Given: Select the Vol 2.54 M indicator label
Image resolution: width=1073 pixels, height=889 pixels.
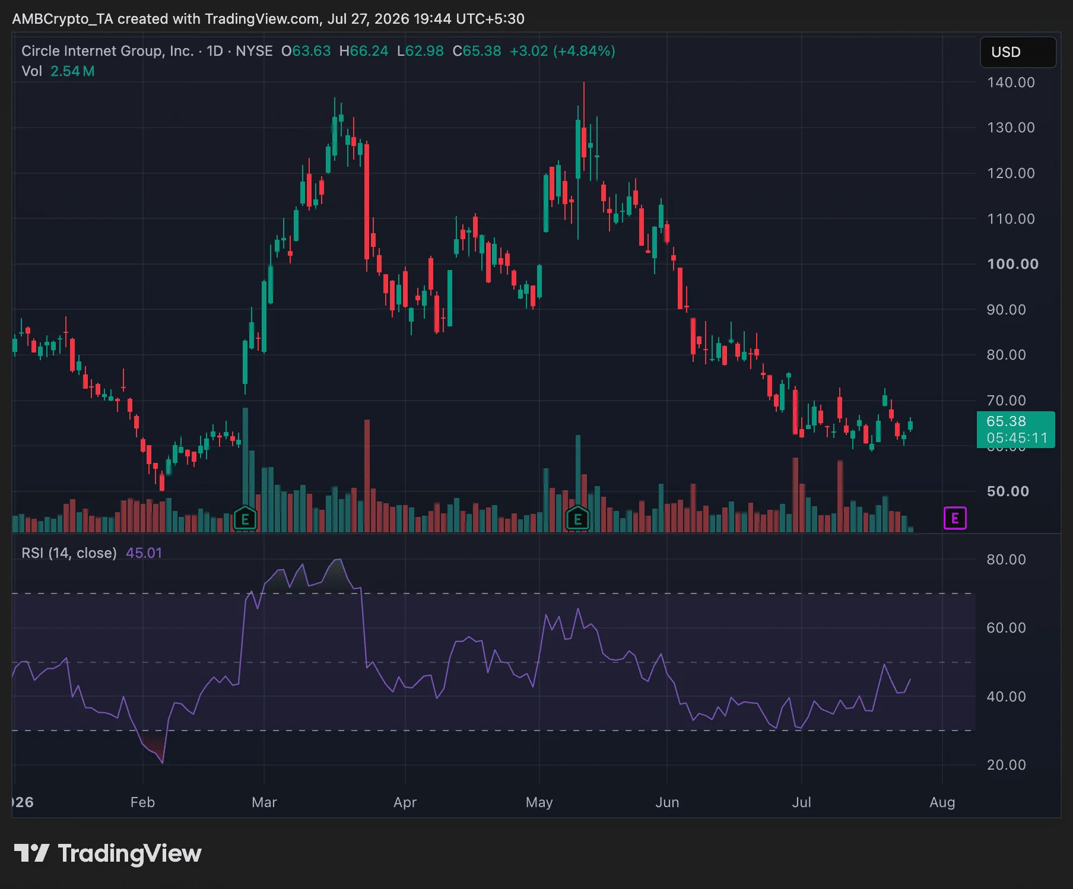Looking at the screenshot, I should click(x=58, y=71).
